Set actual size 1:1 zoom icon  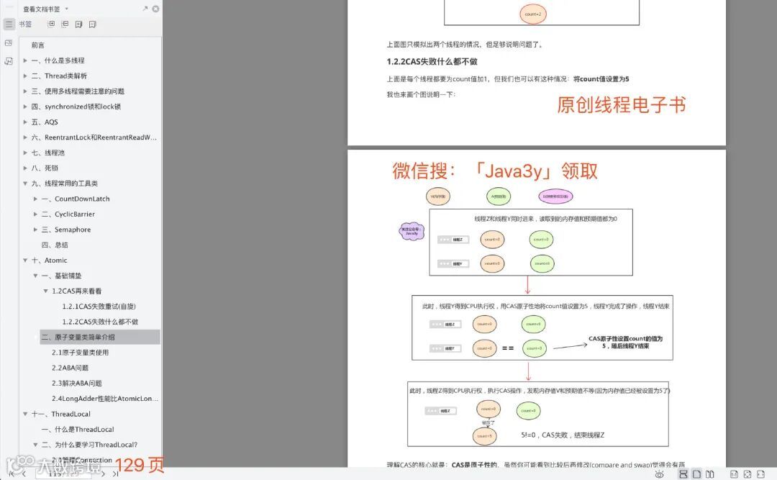pyautogui.click(x=735, y=474)
